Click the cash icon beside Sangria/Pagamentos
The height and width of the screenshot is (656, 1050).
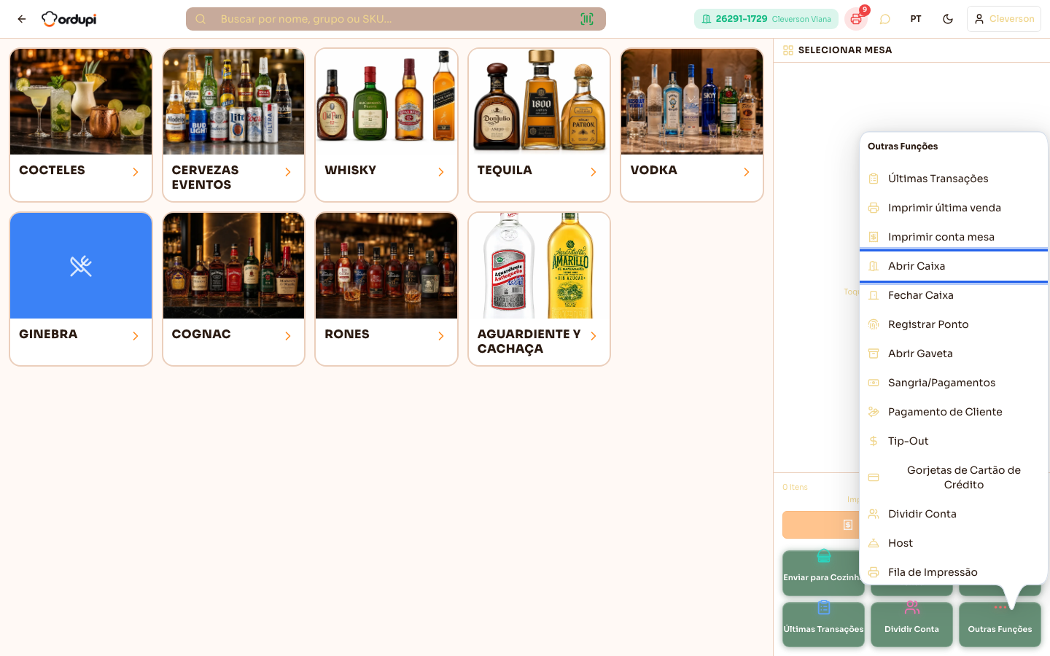point(874,383)
